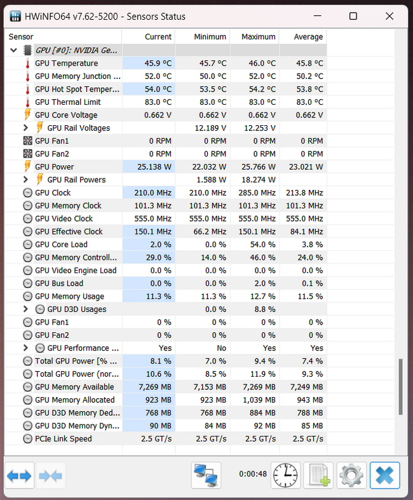
Task: Click the clock reset timer button
Action: tap(286, 475)
